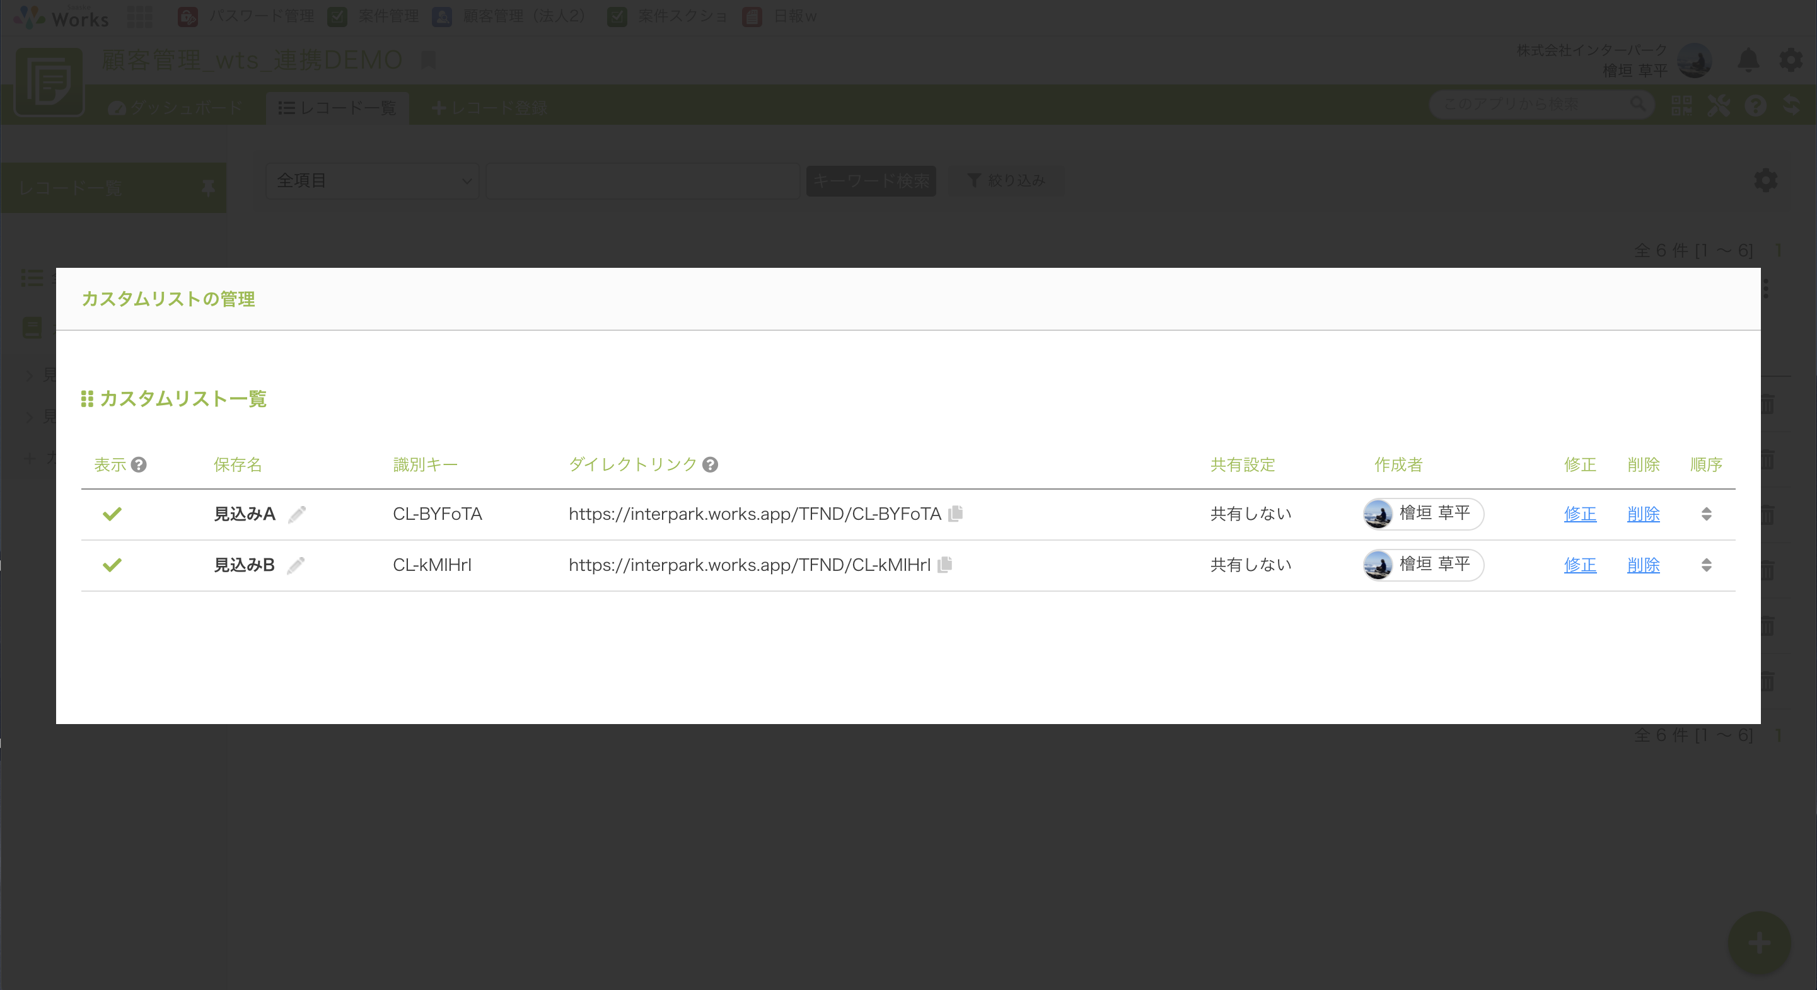The width and height of the screenshot is (1817, 990).
Task: Open the app grid launcher icon
Action: (x=140, y=16)
